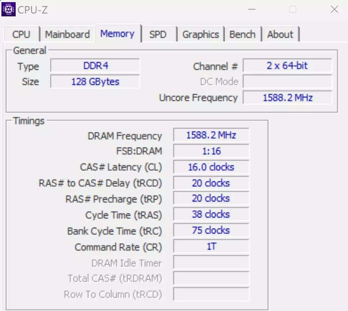
Task: Click the DRAM Idle Timer label
Action: coord(126,263)
